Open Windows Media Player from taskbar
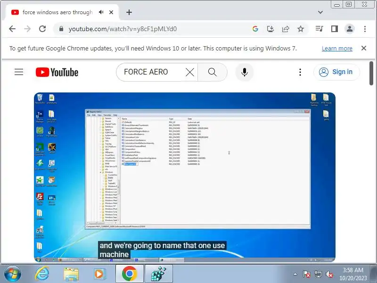This screenshot has height=283, width=377. (x=99, y=274)
